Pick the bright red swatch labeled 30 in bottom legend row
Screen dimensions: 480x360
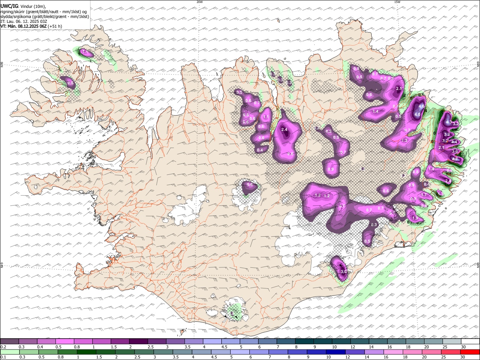[469, 352]
